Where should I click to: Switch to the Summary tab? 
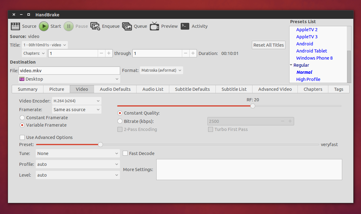[28, 89]
